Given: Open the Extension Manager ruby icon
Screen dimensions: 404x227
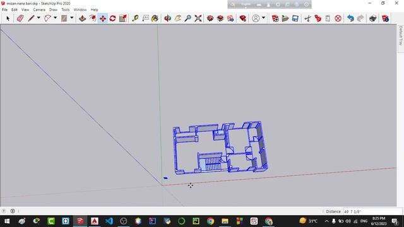Looking at the screenshot, I should (242, 18).
